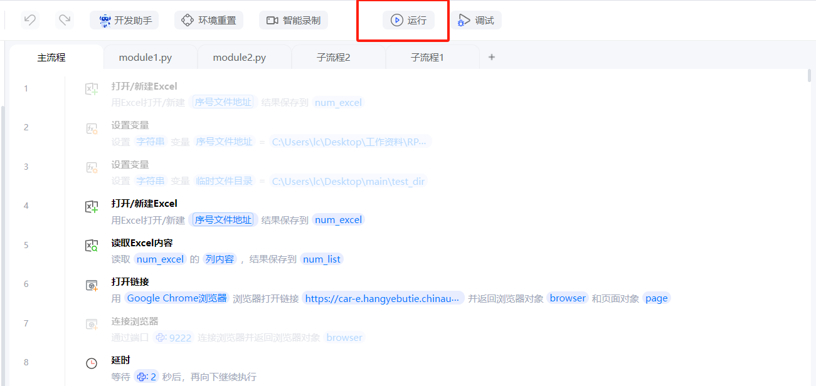Switch to the module1.py tab
816x386 pixels.
click(146, 58)
